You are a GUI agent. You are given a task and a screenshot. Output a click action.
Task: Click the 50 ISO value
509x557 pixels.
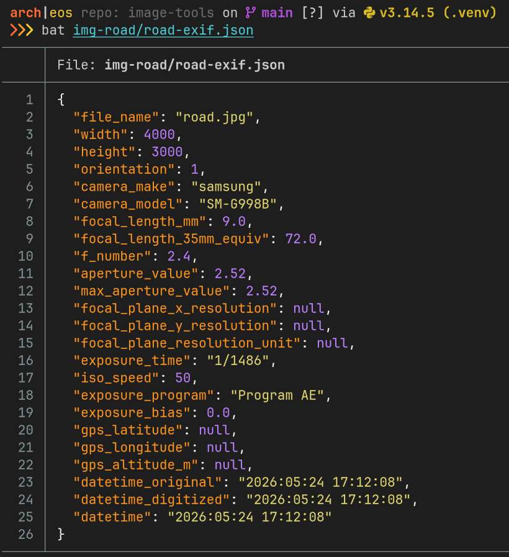(182, 378)
